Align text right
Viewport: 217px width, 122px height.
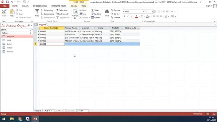tap(161, 17)
